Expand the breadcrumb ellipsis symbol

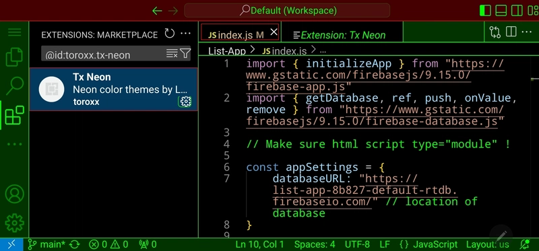click(323, 51)
